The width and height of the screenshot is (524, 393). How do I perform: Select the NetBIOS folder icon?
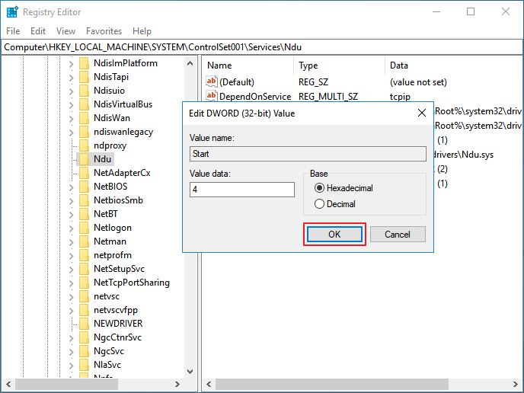[x=85, y=187]
